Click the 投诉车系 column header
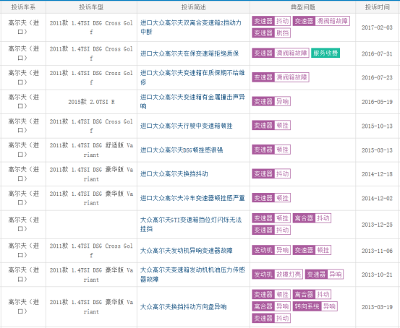400x328 pixels. pyautogui.click(x=23, y=7)
